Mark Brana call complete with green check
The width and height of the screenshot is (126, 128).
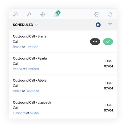pyautogui.click(x=108, y=42)
